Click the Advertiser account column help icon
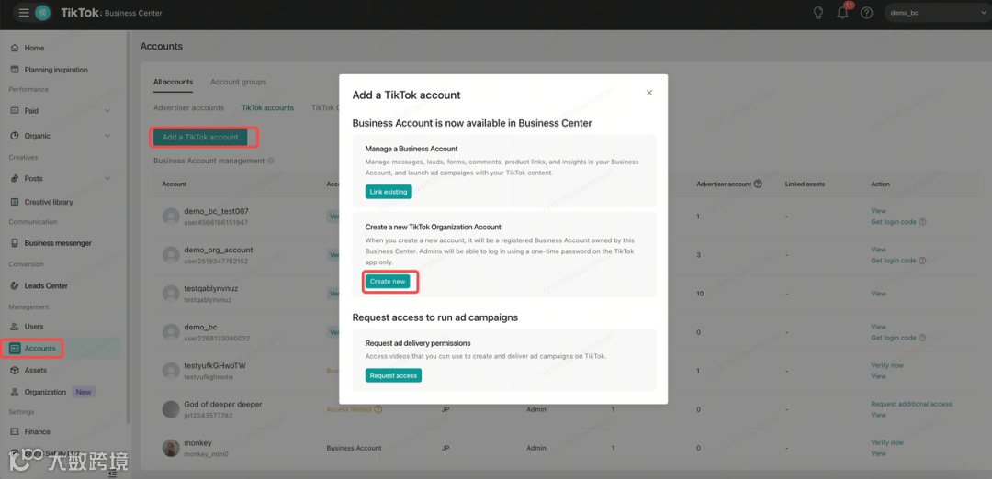 [758, 184]
